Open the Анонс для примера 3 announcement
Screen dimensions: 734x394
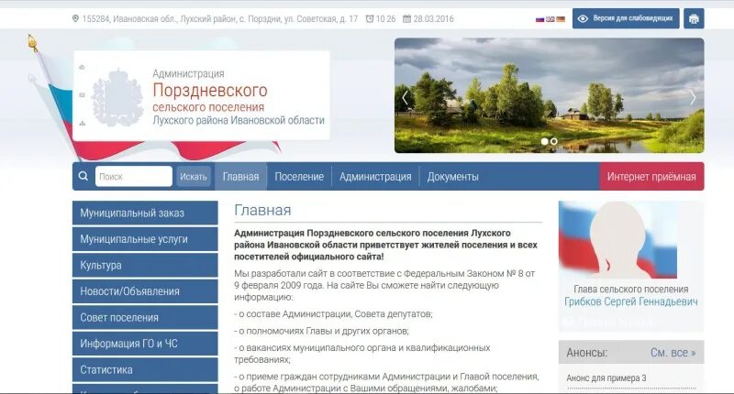point(606,378)
